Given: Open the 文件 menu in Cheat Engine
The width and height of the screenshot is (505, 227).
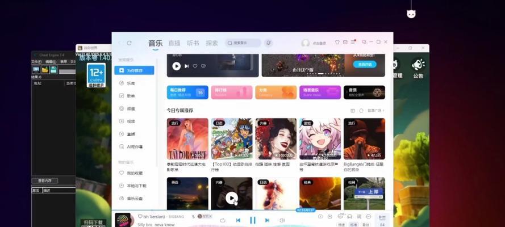Looking at the screenshot, I should point(35,62).
